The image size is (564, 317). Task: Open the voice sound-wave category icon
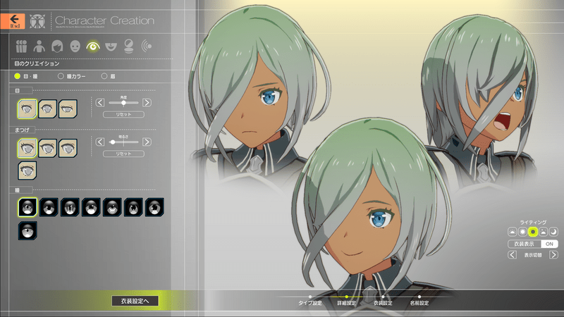pyautogui.click(x=147, y=46)
